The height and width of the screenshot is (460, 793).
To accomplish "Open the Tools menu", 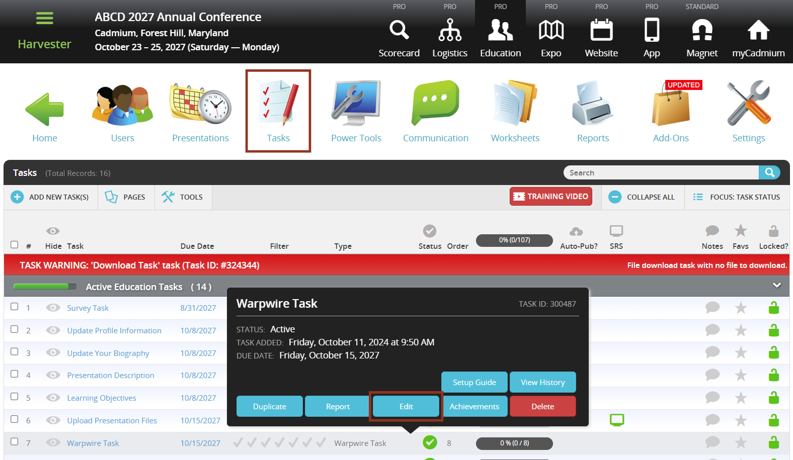I will click(183, 197).
